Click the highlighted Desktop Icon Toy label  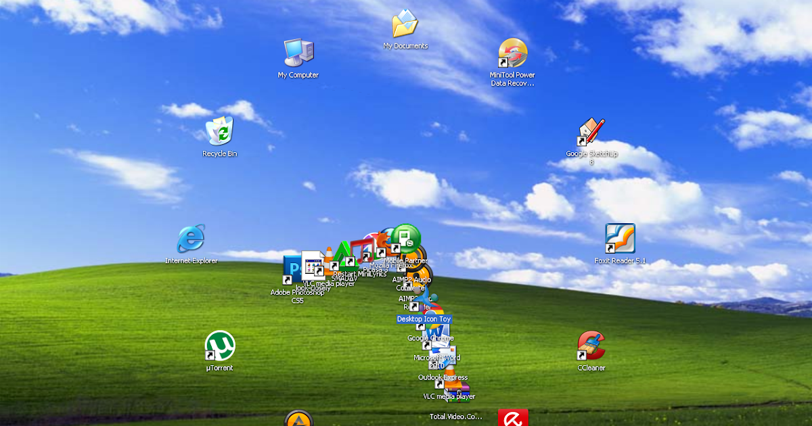pyautogui.click(x=424, y=319)
